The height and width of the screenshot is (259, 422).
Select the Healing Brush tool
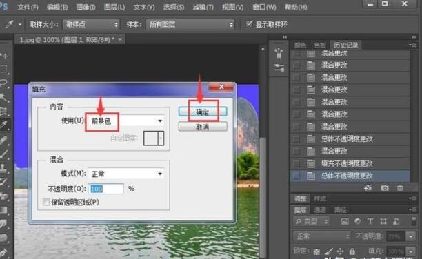pos(3,140)
